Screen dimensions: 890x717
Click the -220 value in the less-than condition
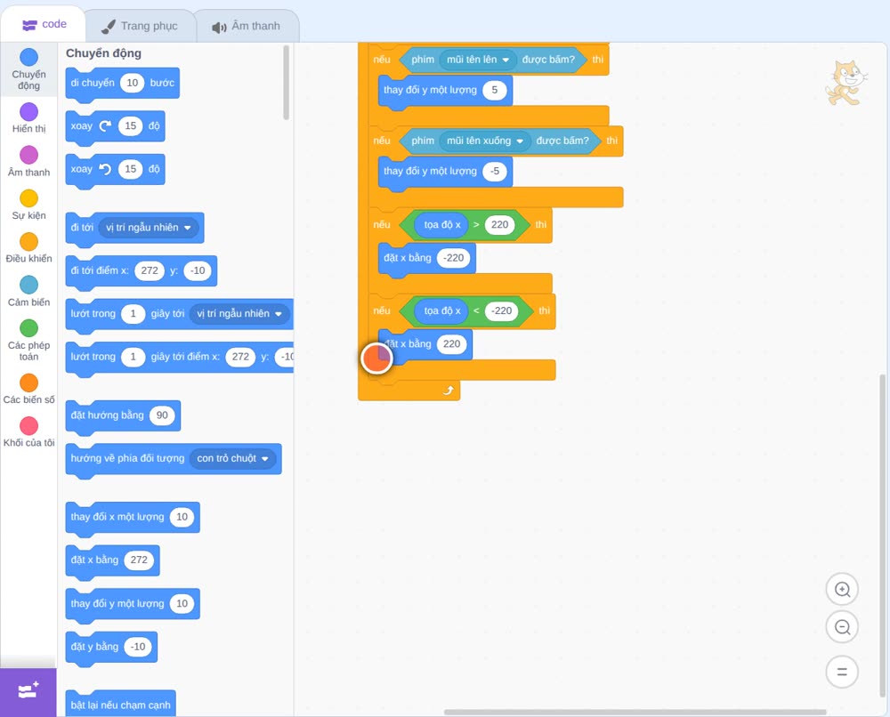pos(502,310)
